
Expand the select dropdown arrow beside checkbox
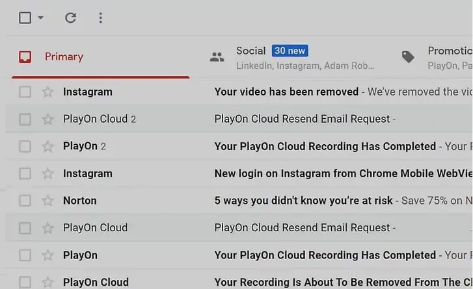41,18
